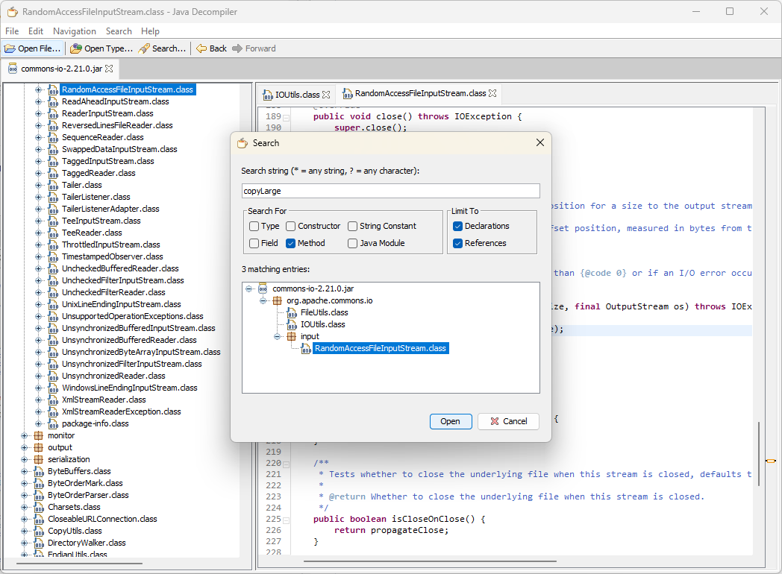Image resolution: width=782 pixels, height=574 pixels.
Task: Enable the Type checkbox
Action: pyautogui.click(x=254, y=226)
